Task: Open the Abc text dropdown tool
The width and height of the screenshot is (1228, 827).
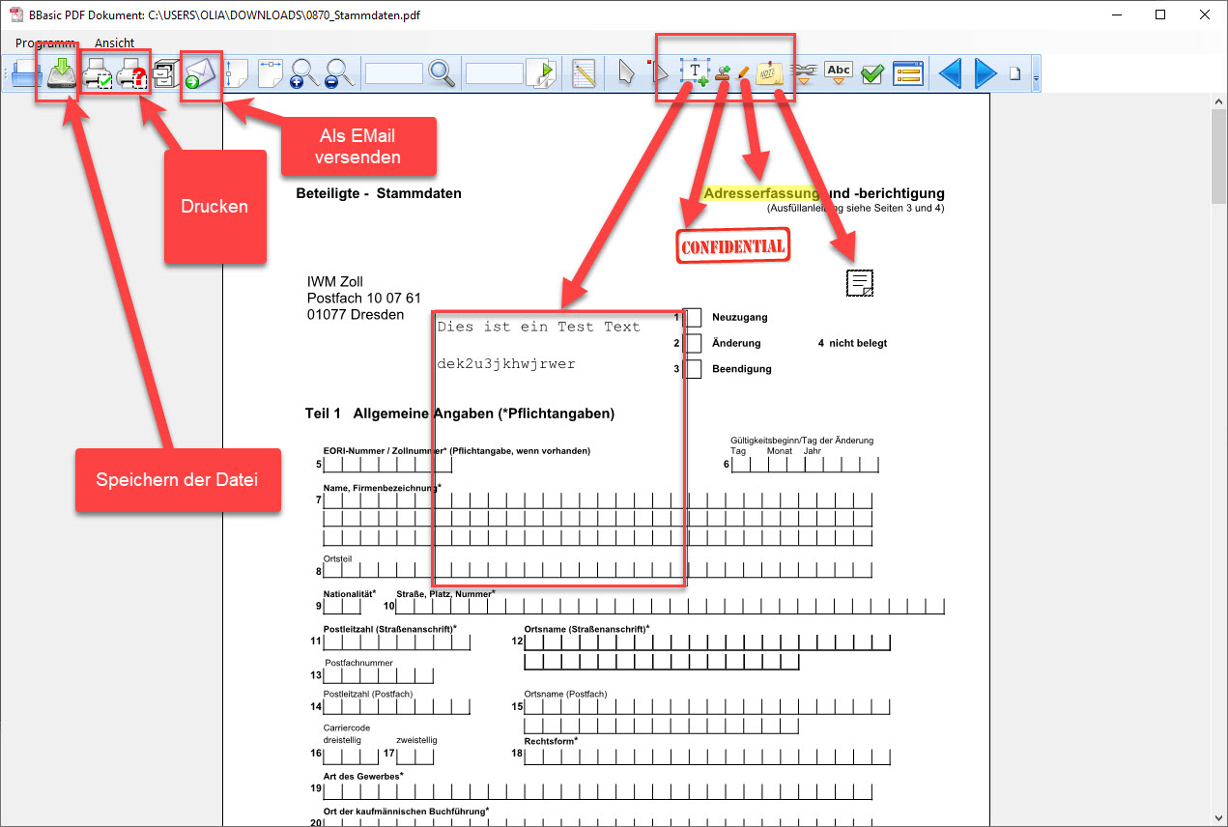Action: coord(839,73)
